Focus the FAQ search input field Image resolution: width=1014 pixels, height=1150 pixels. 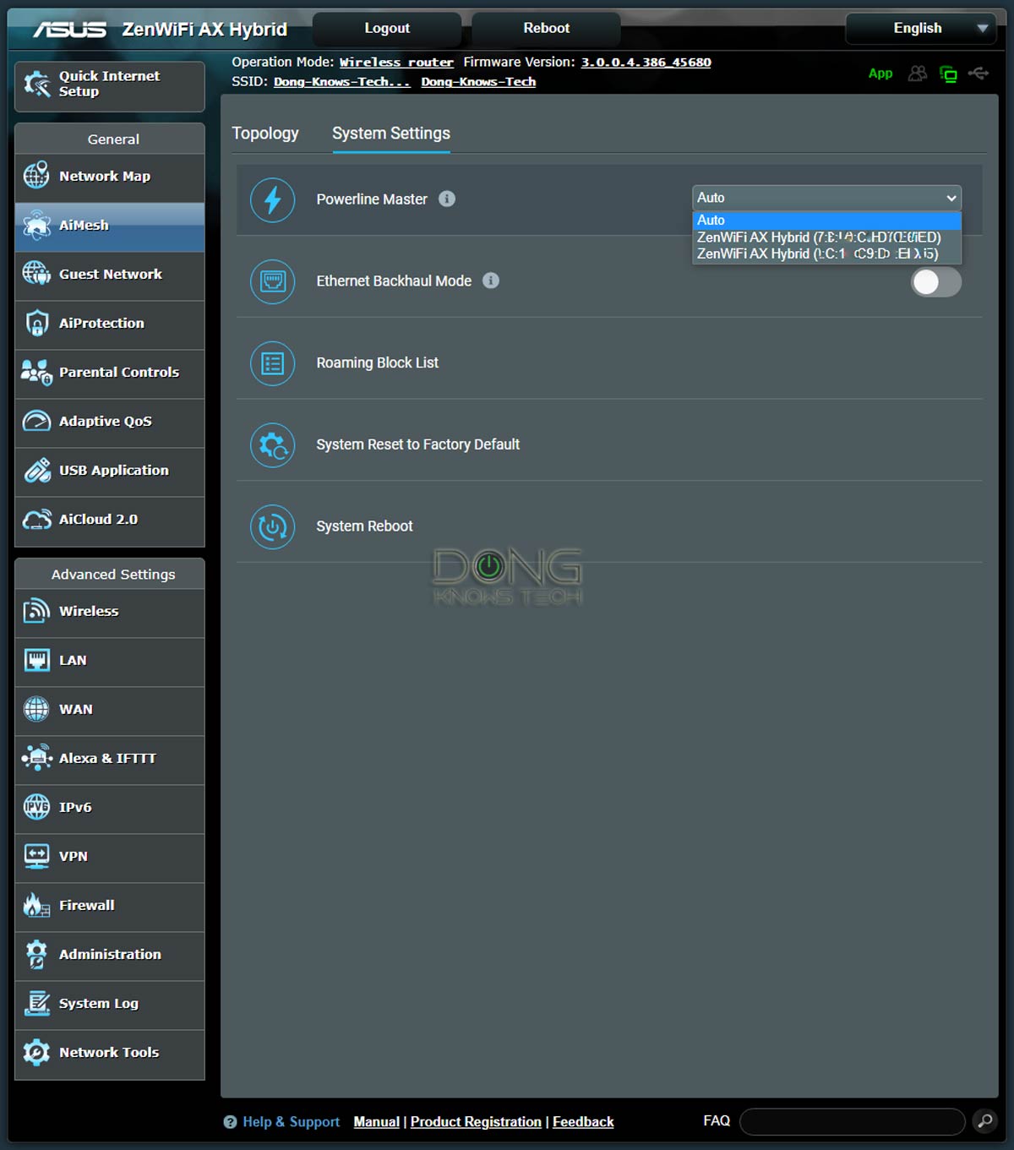tap(853, 1121)
